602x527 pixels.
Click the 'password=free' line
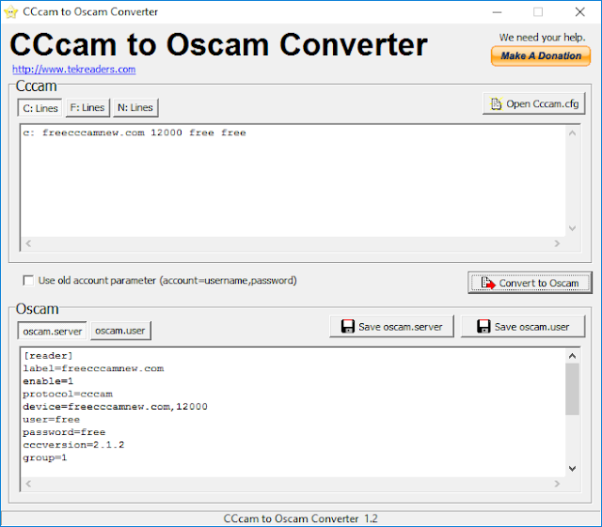[64, 432]
